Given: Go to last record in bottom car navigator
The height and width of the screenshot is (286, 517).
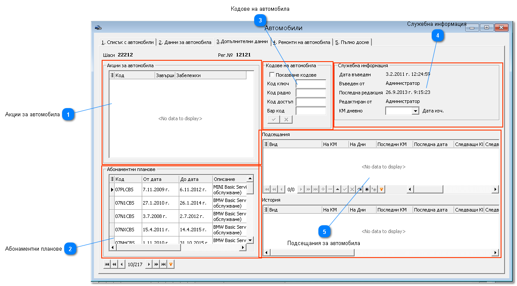Looking at the screenshot, I should (163, 264).
